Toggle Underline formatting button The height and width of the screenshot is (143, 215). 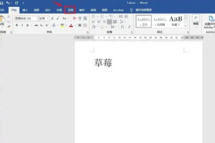[x=27, y=25]
